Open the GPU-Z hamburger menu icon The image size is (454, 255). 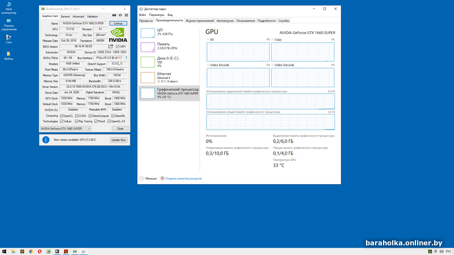click(x=126, y=15)
